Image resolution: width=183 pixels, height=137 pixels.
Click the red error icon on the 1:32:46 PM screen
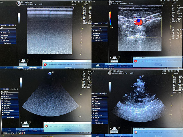pyautogui.click(x=45, y=64)
